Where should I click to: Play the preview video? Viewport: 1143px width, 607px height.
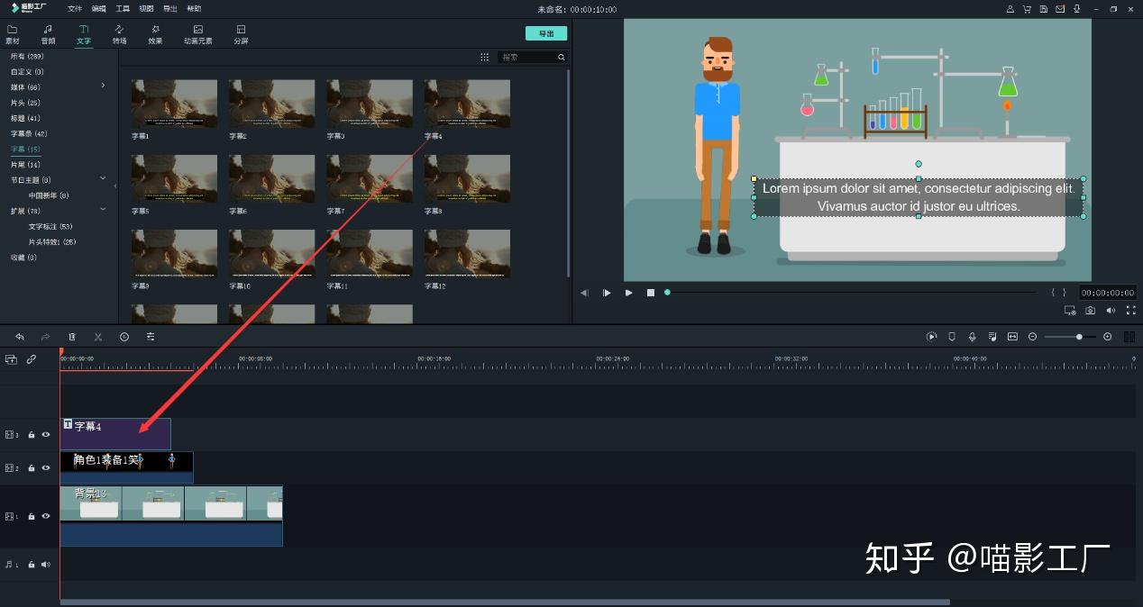(x=628, y=293)
